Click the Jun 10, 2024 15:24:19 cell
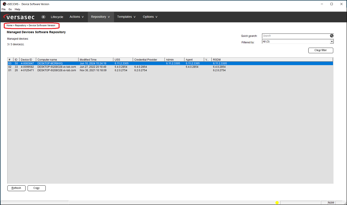 pos(93,64)
